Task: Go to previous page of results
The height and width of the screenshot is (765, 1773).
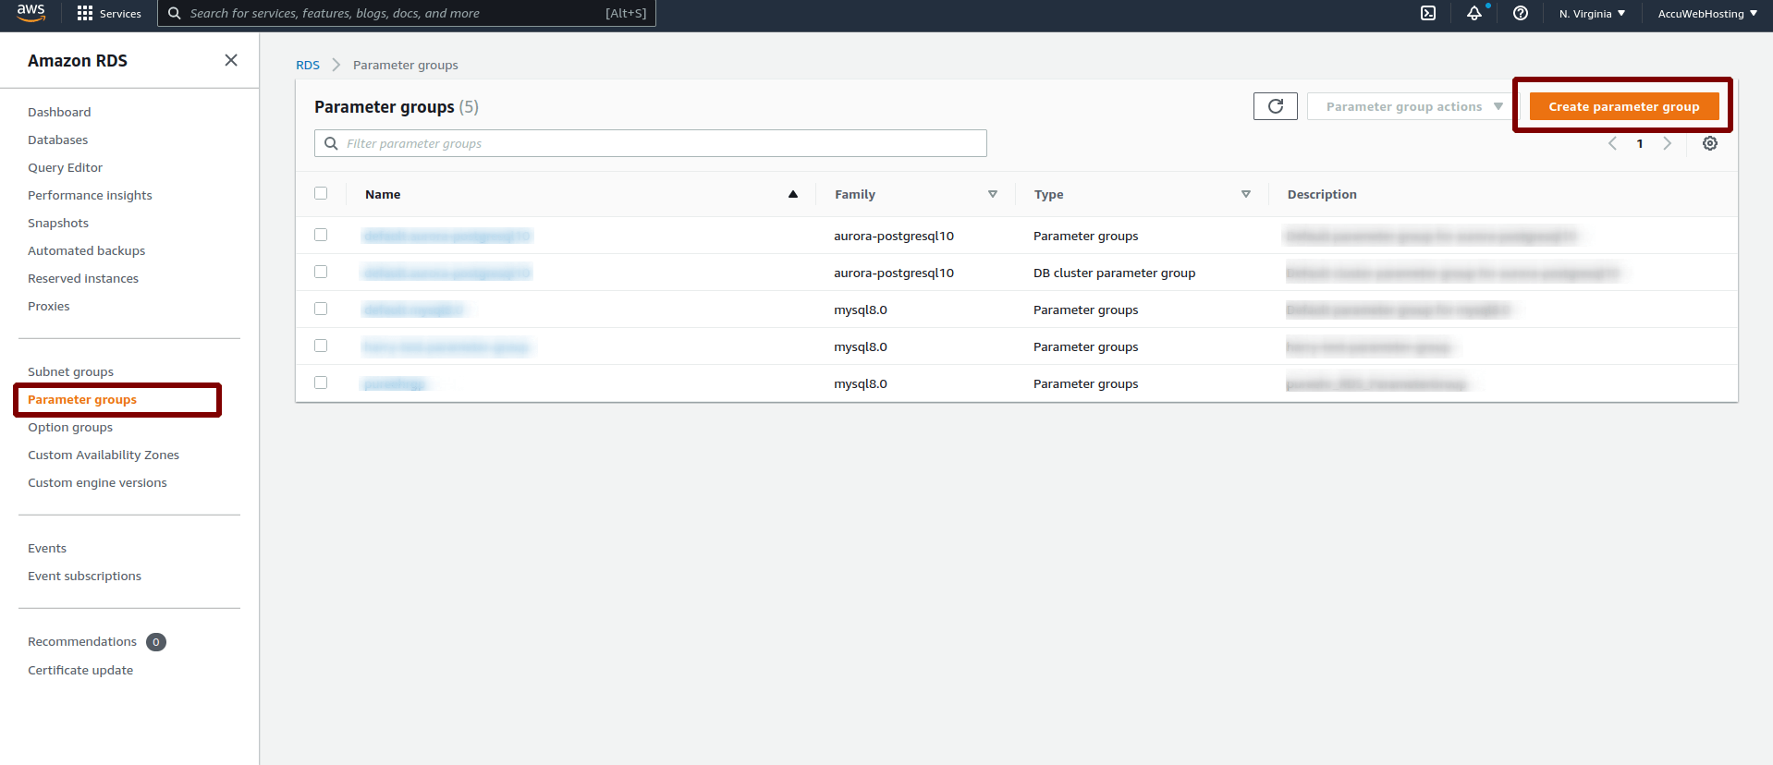Action: coord(1612,143)
